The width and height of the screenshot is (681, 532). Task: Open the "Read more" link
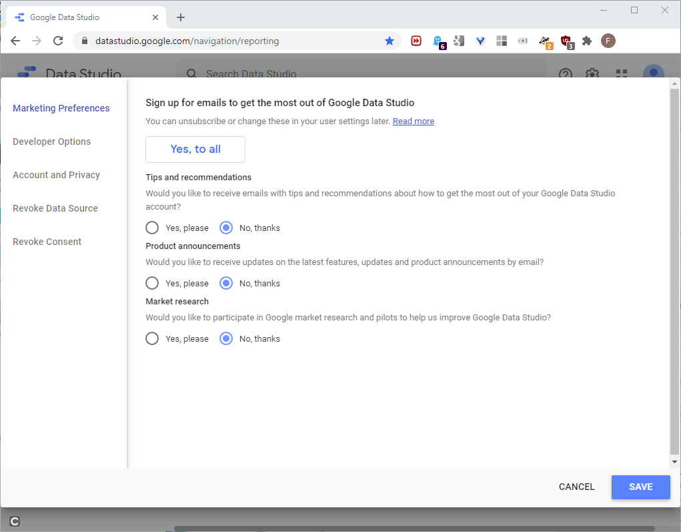coord(413,121)
